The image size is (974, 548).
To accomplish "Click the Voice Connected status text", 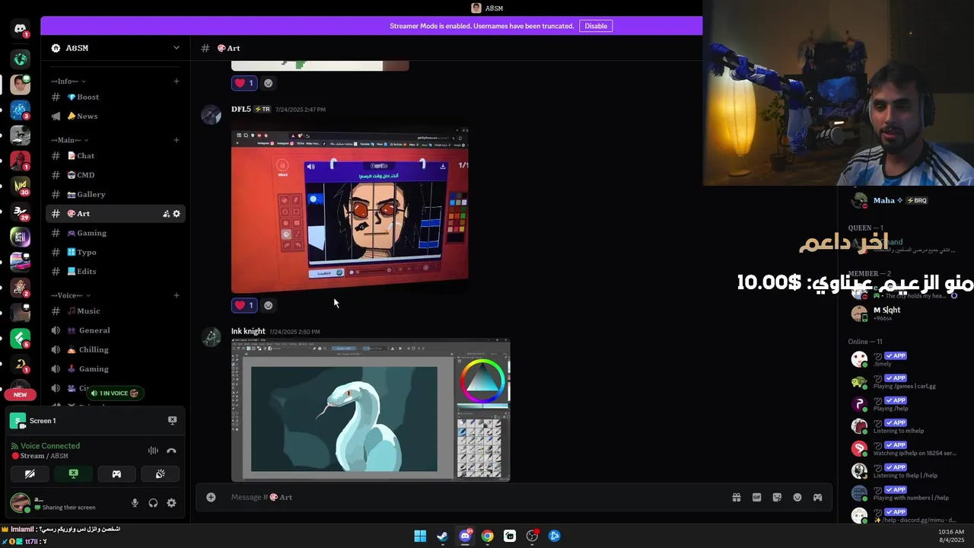I will click(x=50, y=446).
